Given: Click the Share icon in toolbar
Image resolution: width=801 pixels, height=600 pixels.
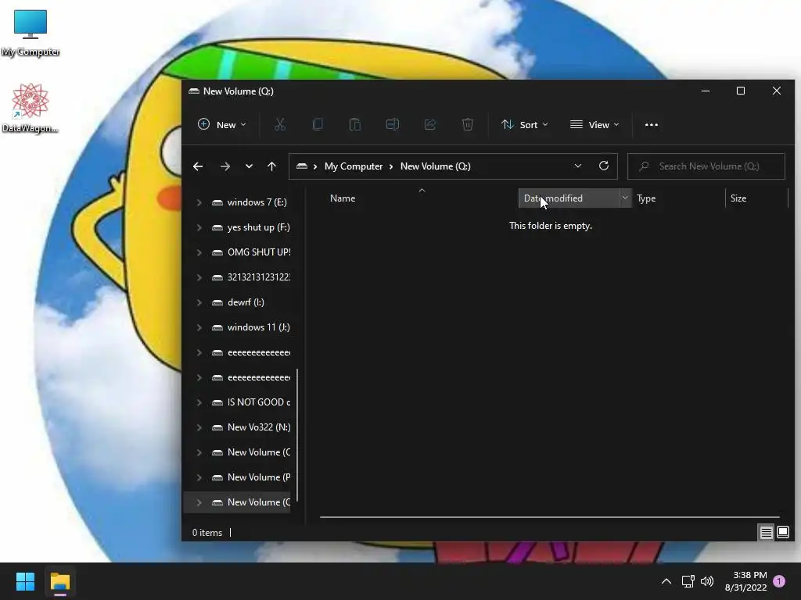Looking at the screenshot, I should [x=430, y=124].
